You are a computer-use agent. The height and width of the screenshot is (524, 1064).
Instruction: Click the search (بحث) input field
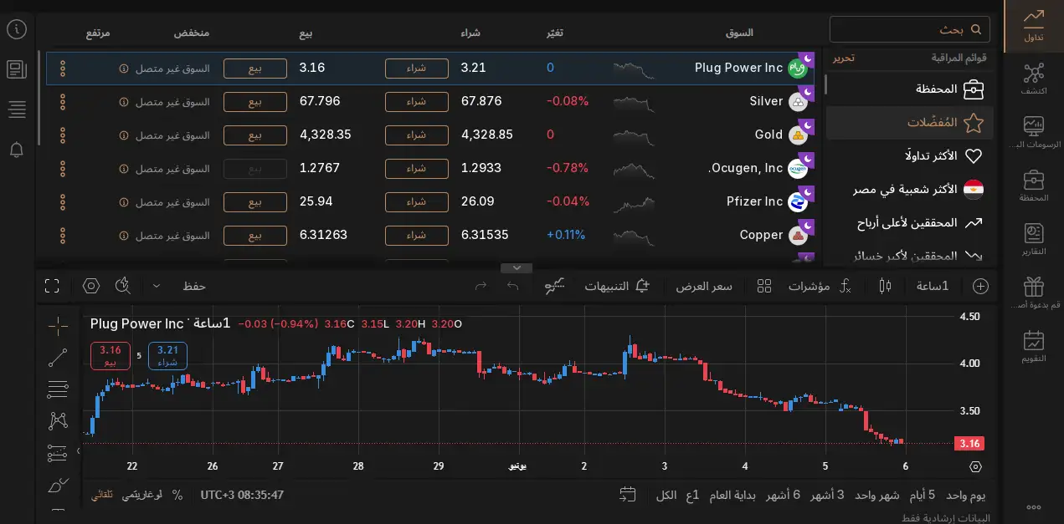click(910, 29)
